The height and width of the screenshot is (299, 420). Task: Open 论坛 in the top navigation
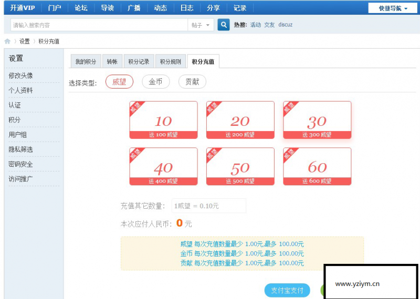(81, 8)
